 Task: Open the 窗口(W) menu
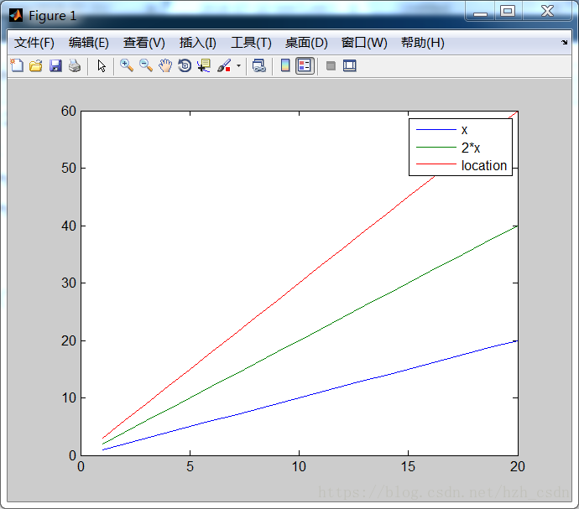pyautogui.click(x=364, y=43)
